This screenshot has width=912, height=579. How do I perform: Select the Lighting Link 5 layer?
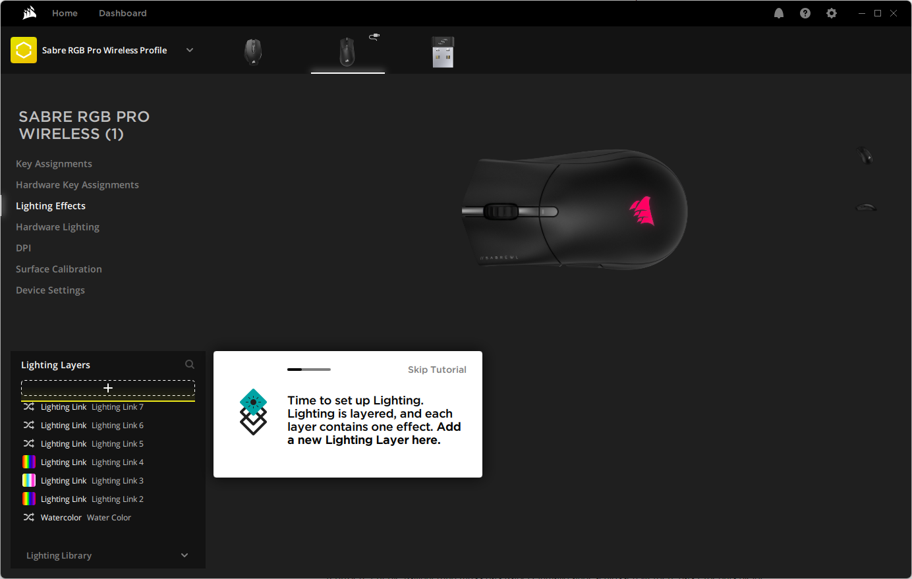[108, 444]
